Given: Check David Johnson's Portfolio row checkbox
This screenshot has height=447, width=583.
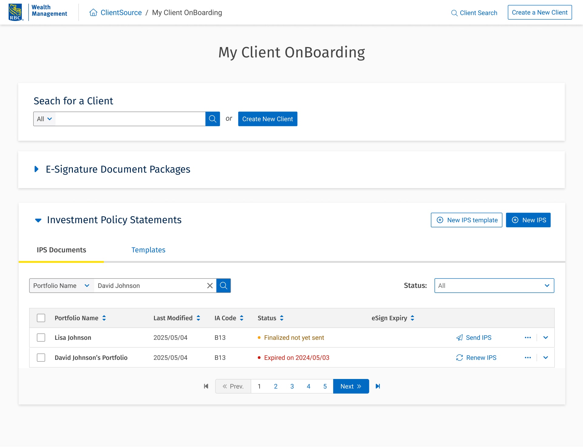Looking at the screenshot, I should [41, 358].
